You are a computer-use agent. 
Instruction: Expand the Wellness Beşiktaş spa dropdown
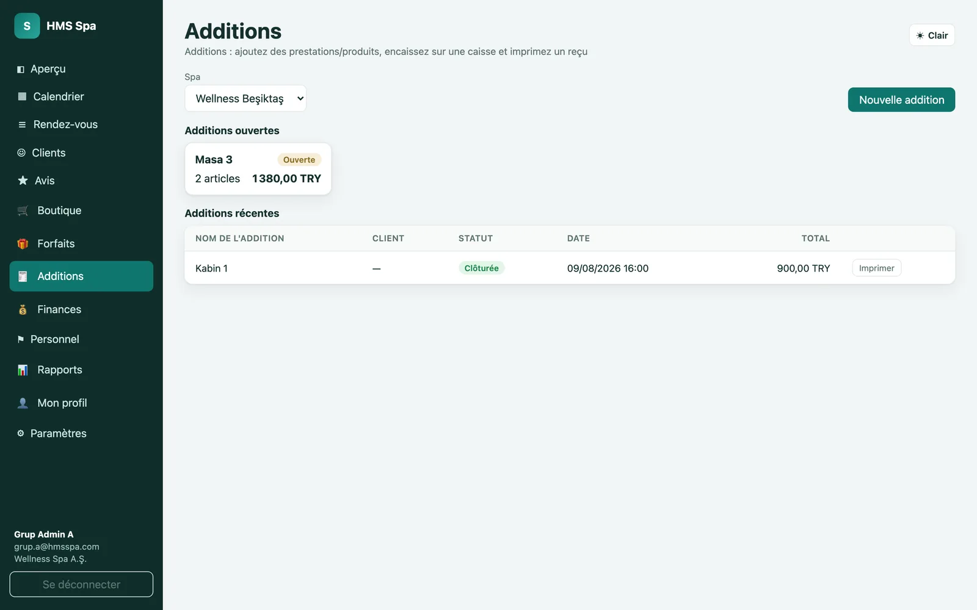tap(245, 98)
